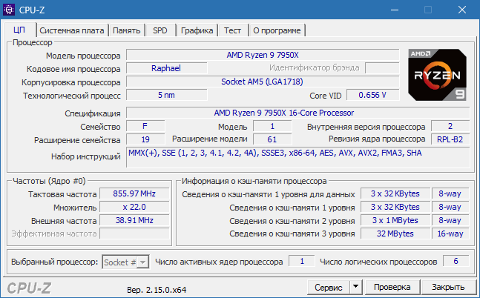Viewport: 480px width, 298px height.
Task: Minimize the CPU-Z window
Action: click(395, 10)
